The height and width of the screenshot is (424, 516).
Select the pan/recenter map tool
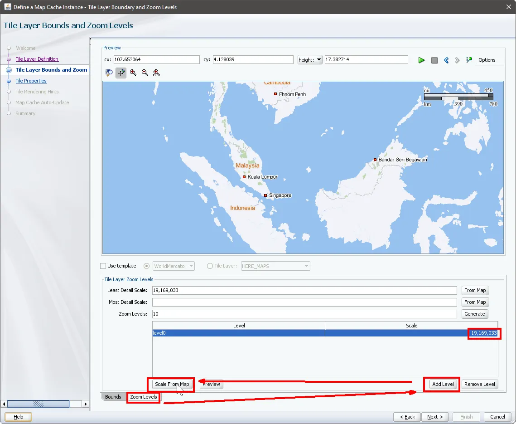121,73
